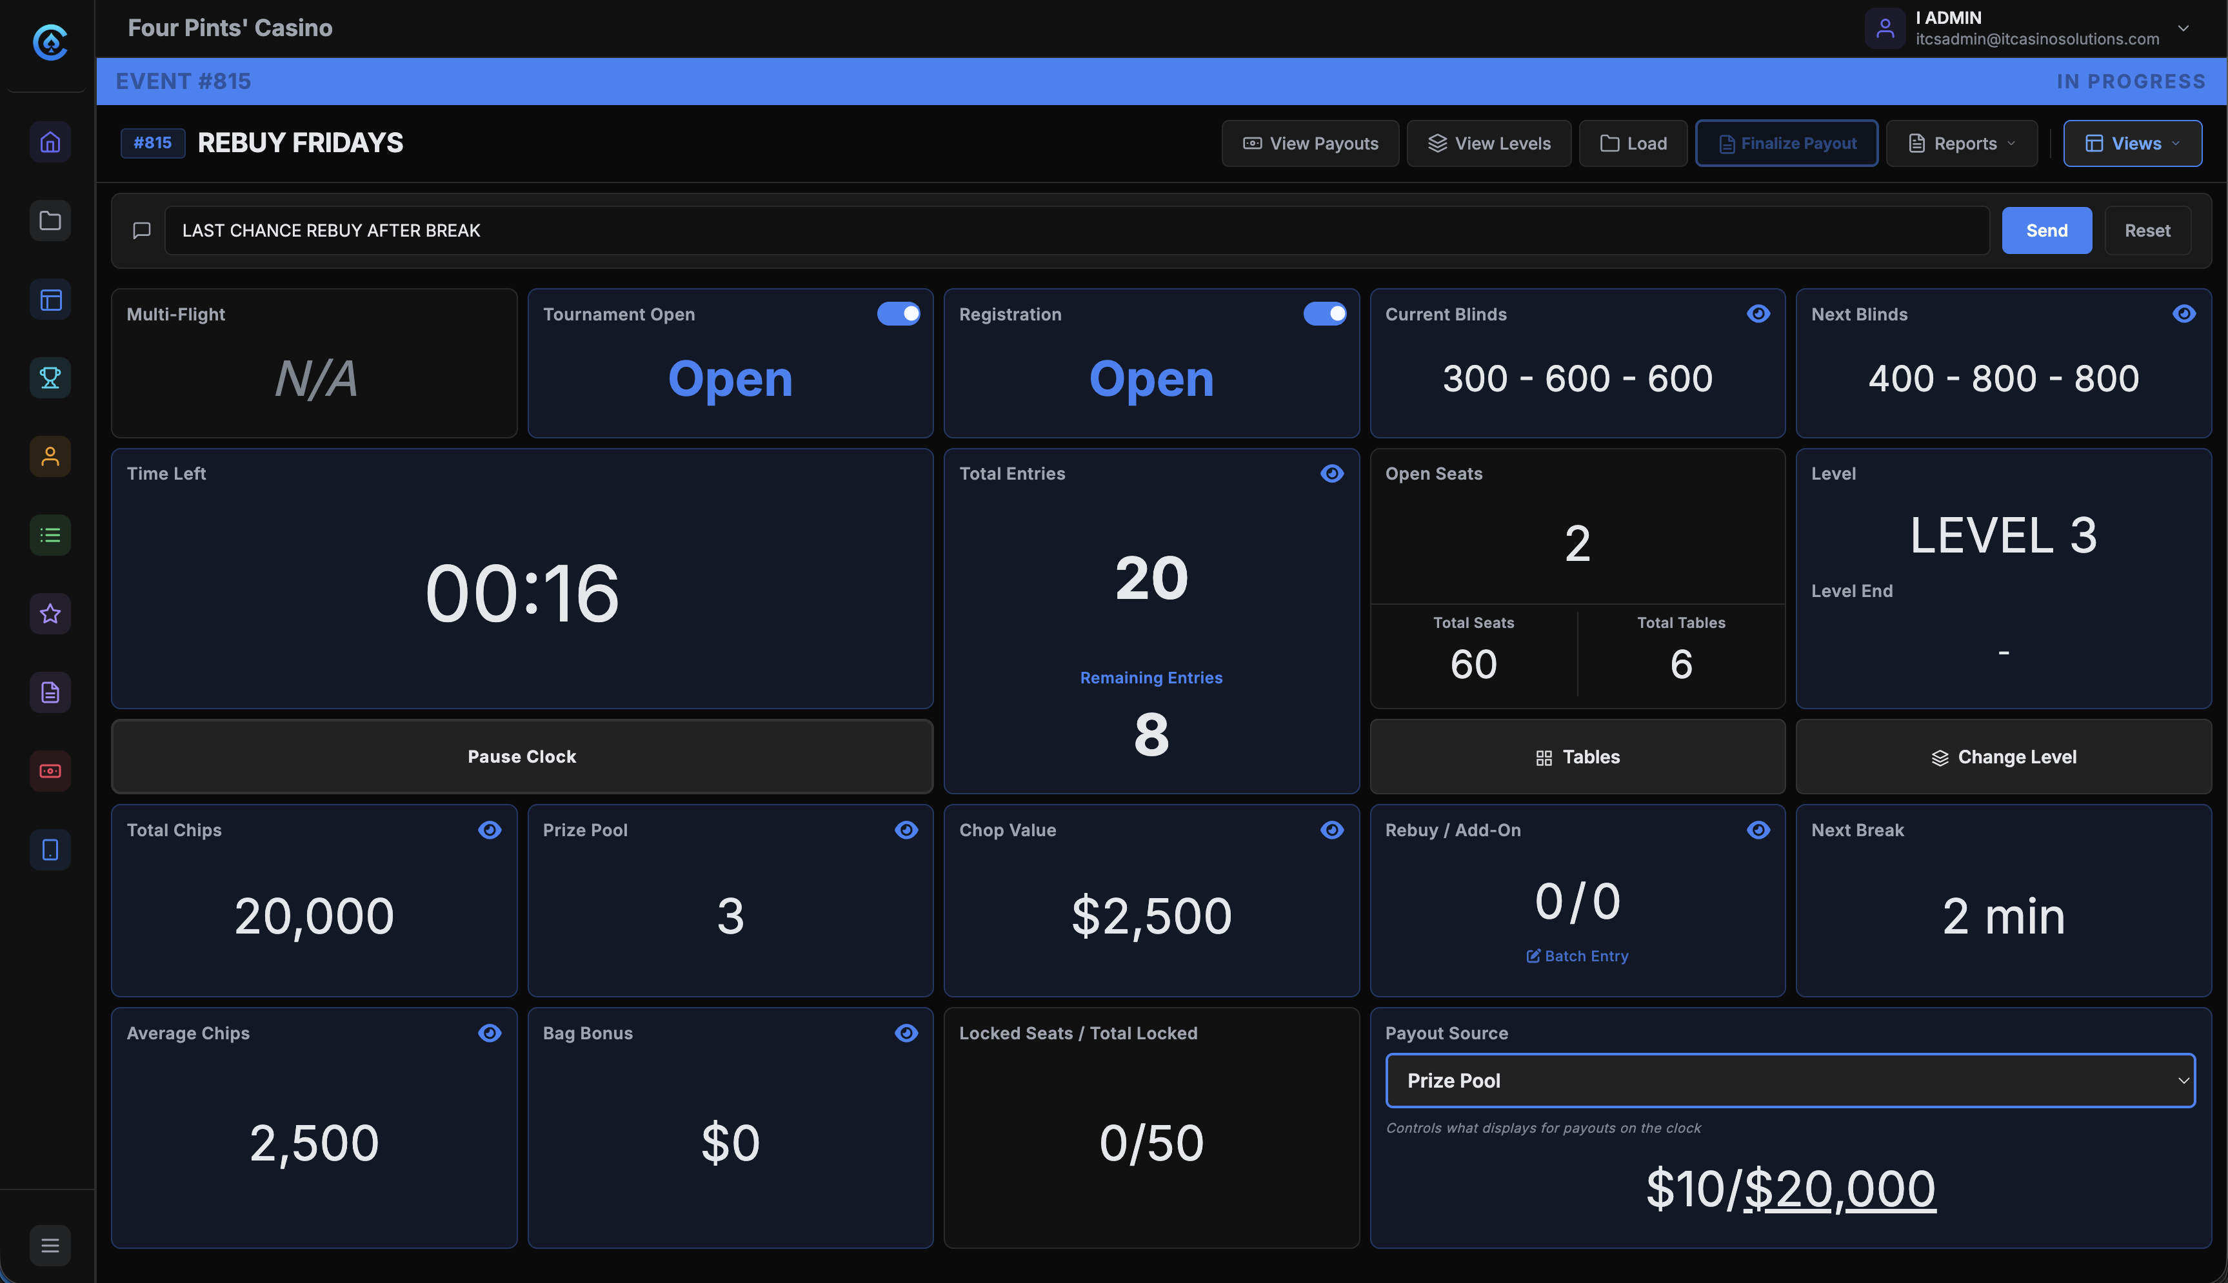This screenshot has width=2228, height=1283.
Task: Toggle the Total Entries visibility eye icon
Action: (1331, 473)
